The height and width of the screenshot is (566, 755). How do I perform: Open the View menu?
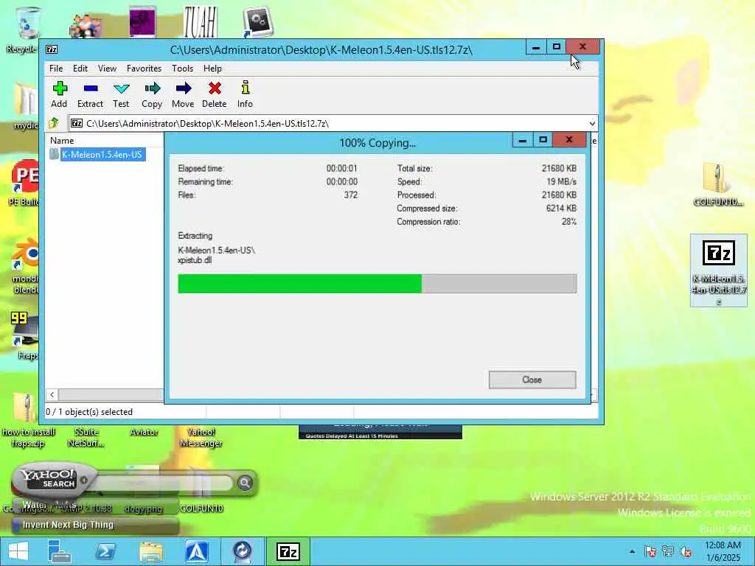(107, 69)
